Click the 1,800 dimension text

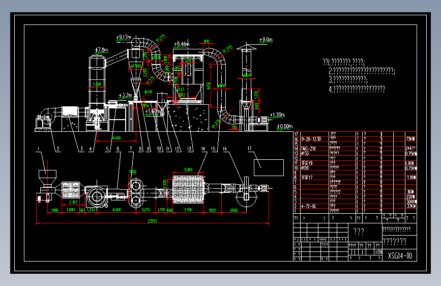click(70, 210)
